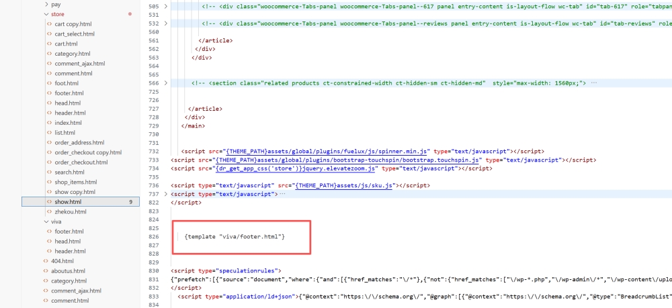The width and height of the screenshot is (672, 308).
Task: Open head.html under viva folder
Action: pos(67,242)
